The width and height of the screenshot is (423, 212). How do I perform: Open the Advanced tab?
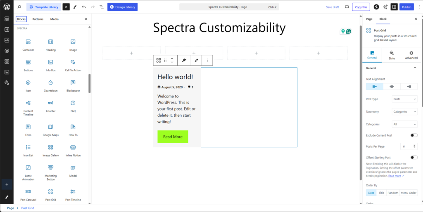pos(411,55)
